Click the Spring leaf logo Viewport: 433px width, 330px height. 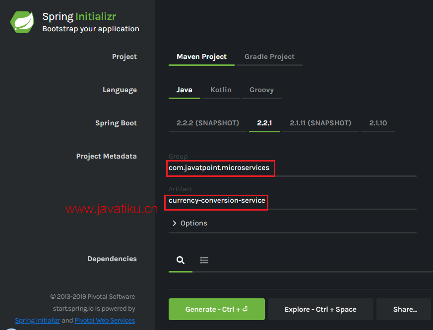[x=22, y=22]
